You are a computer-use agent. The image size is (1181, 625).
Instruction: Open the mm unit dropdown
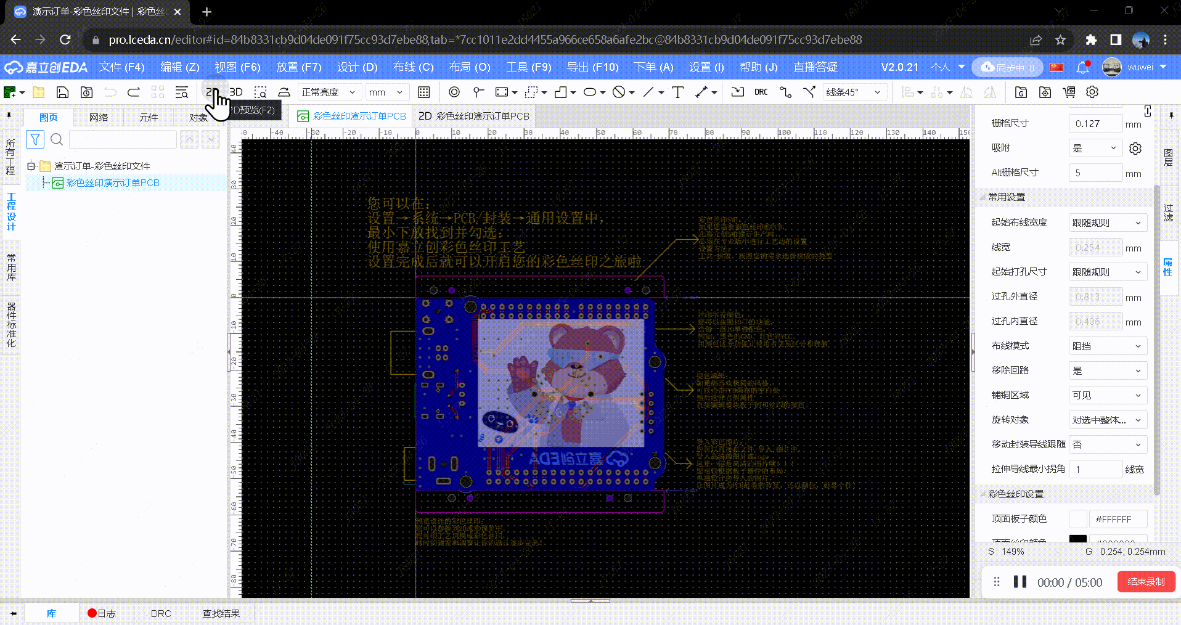387,92
